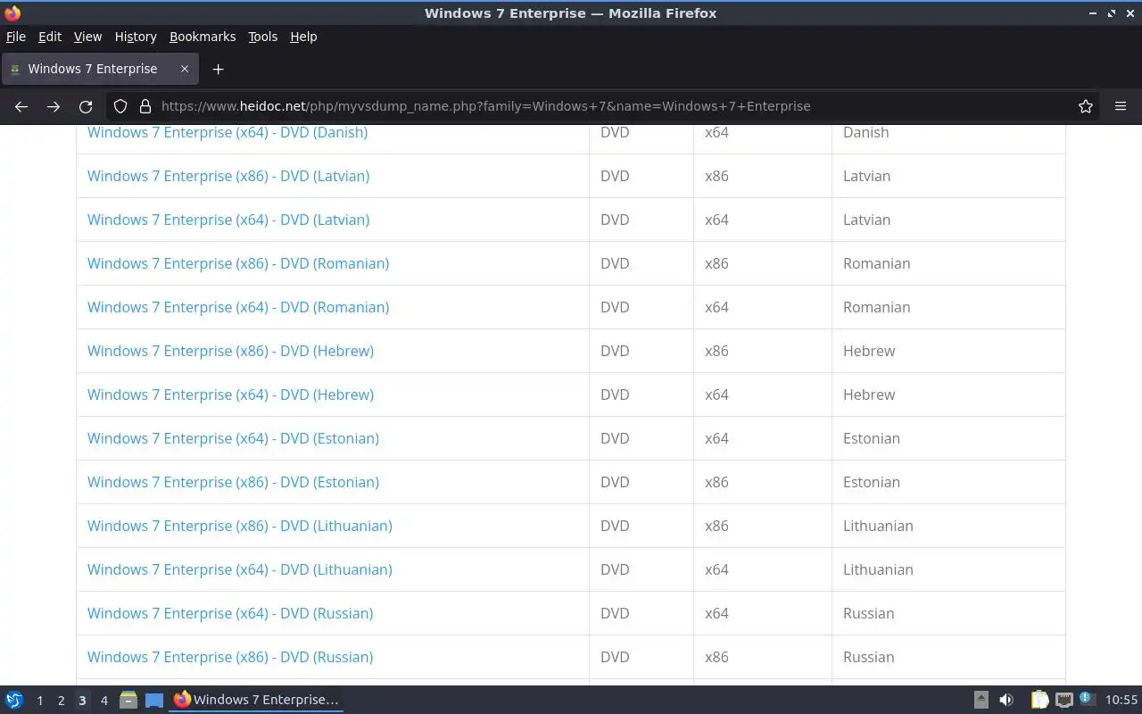Screen dimensions: 1142x714
Task: Switch to workspace 4
Action: 103,701
